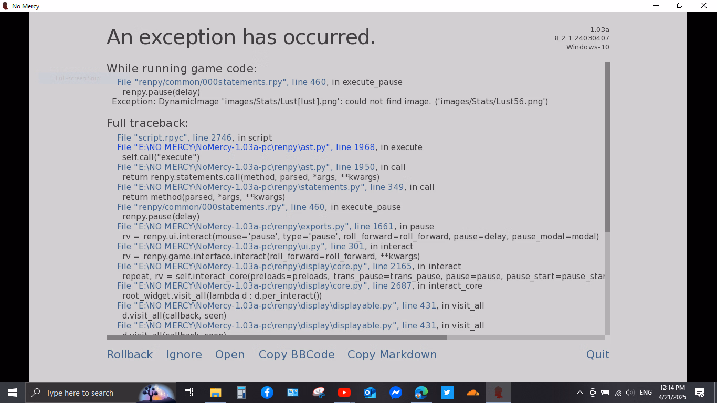Open Outlook from the taskbar
This screenshot has width=717, height=403.
[x=370, y=393]
